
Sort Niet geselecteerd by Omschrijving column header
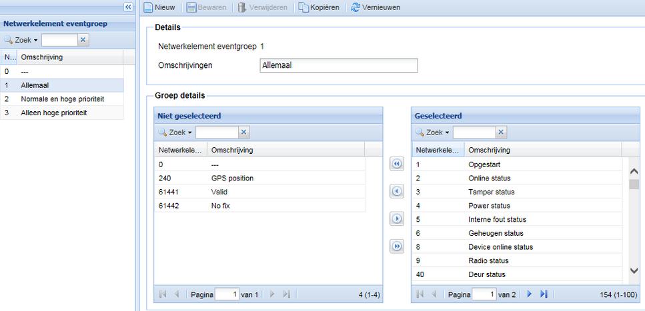tap(286, 150)
